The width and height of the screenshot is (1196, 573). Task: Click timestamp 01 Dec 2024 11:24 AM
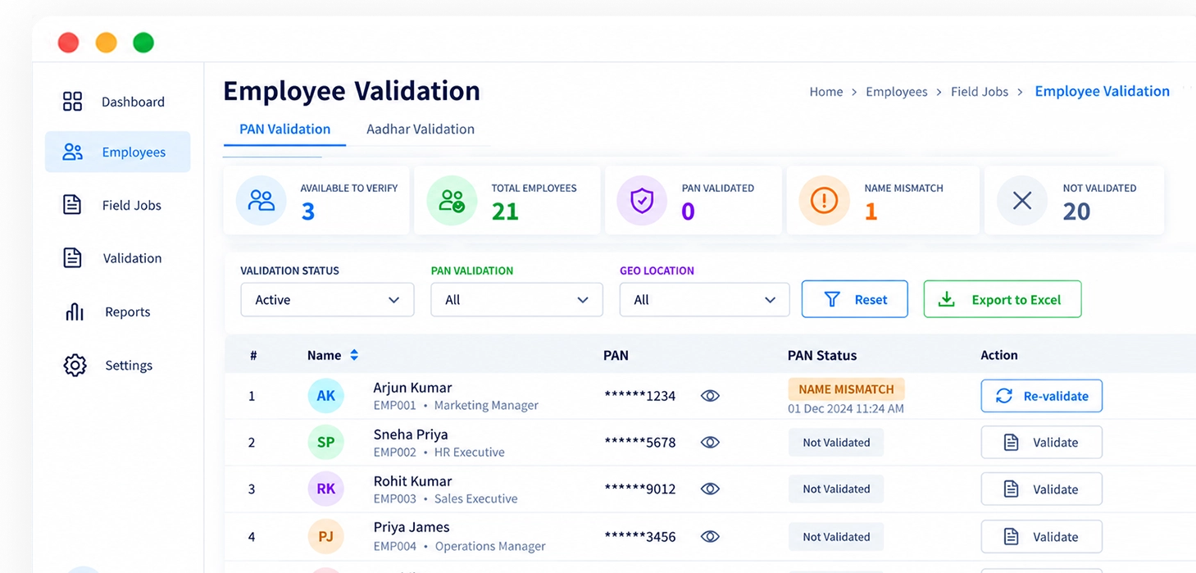point(846,408)
